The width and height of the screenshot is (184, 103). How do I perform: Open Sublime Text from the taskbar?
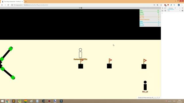pos(14,101)
